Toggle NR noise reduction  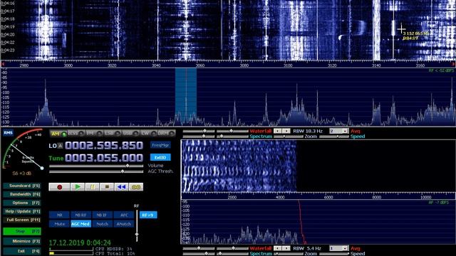click(59, 215)
